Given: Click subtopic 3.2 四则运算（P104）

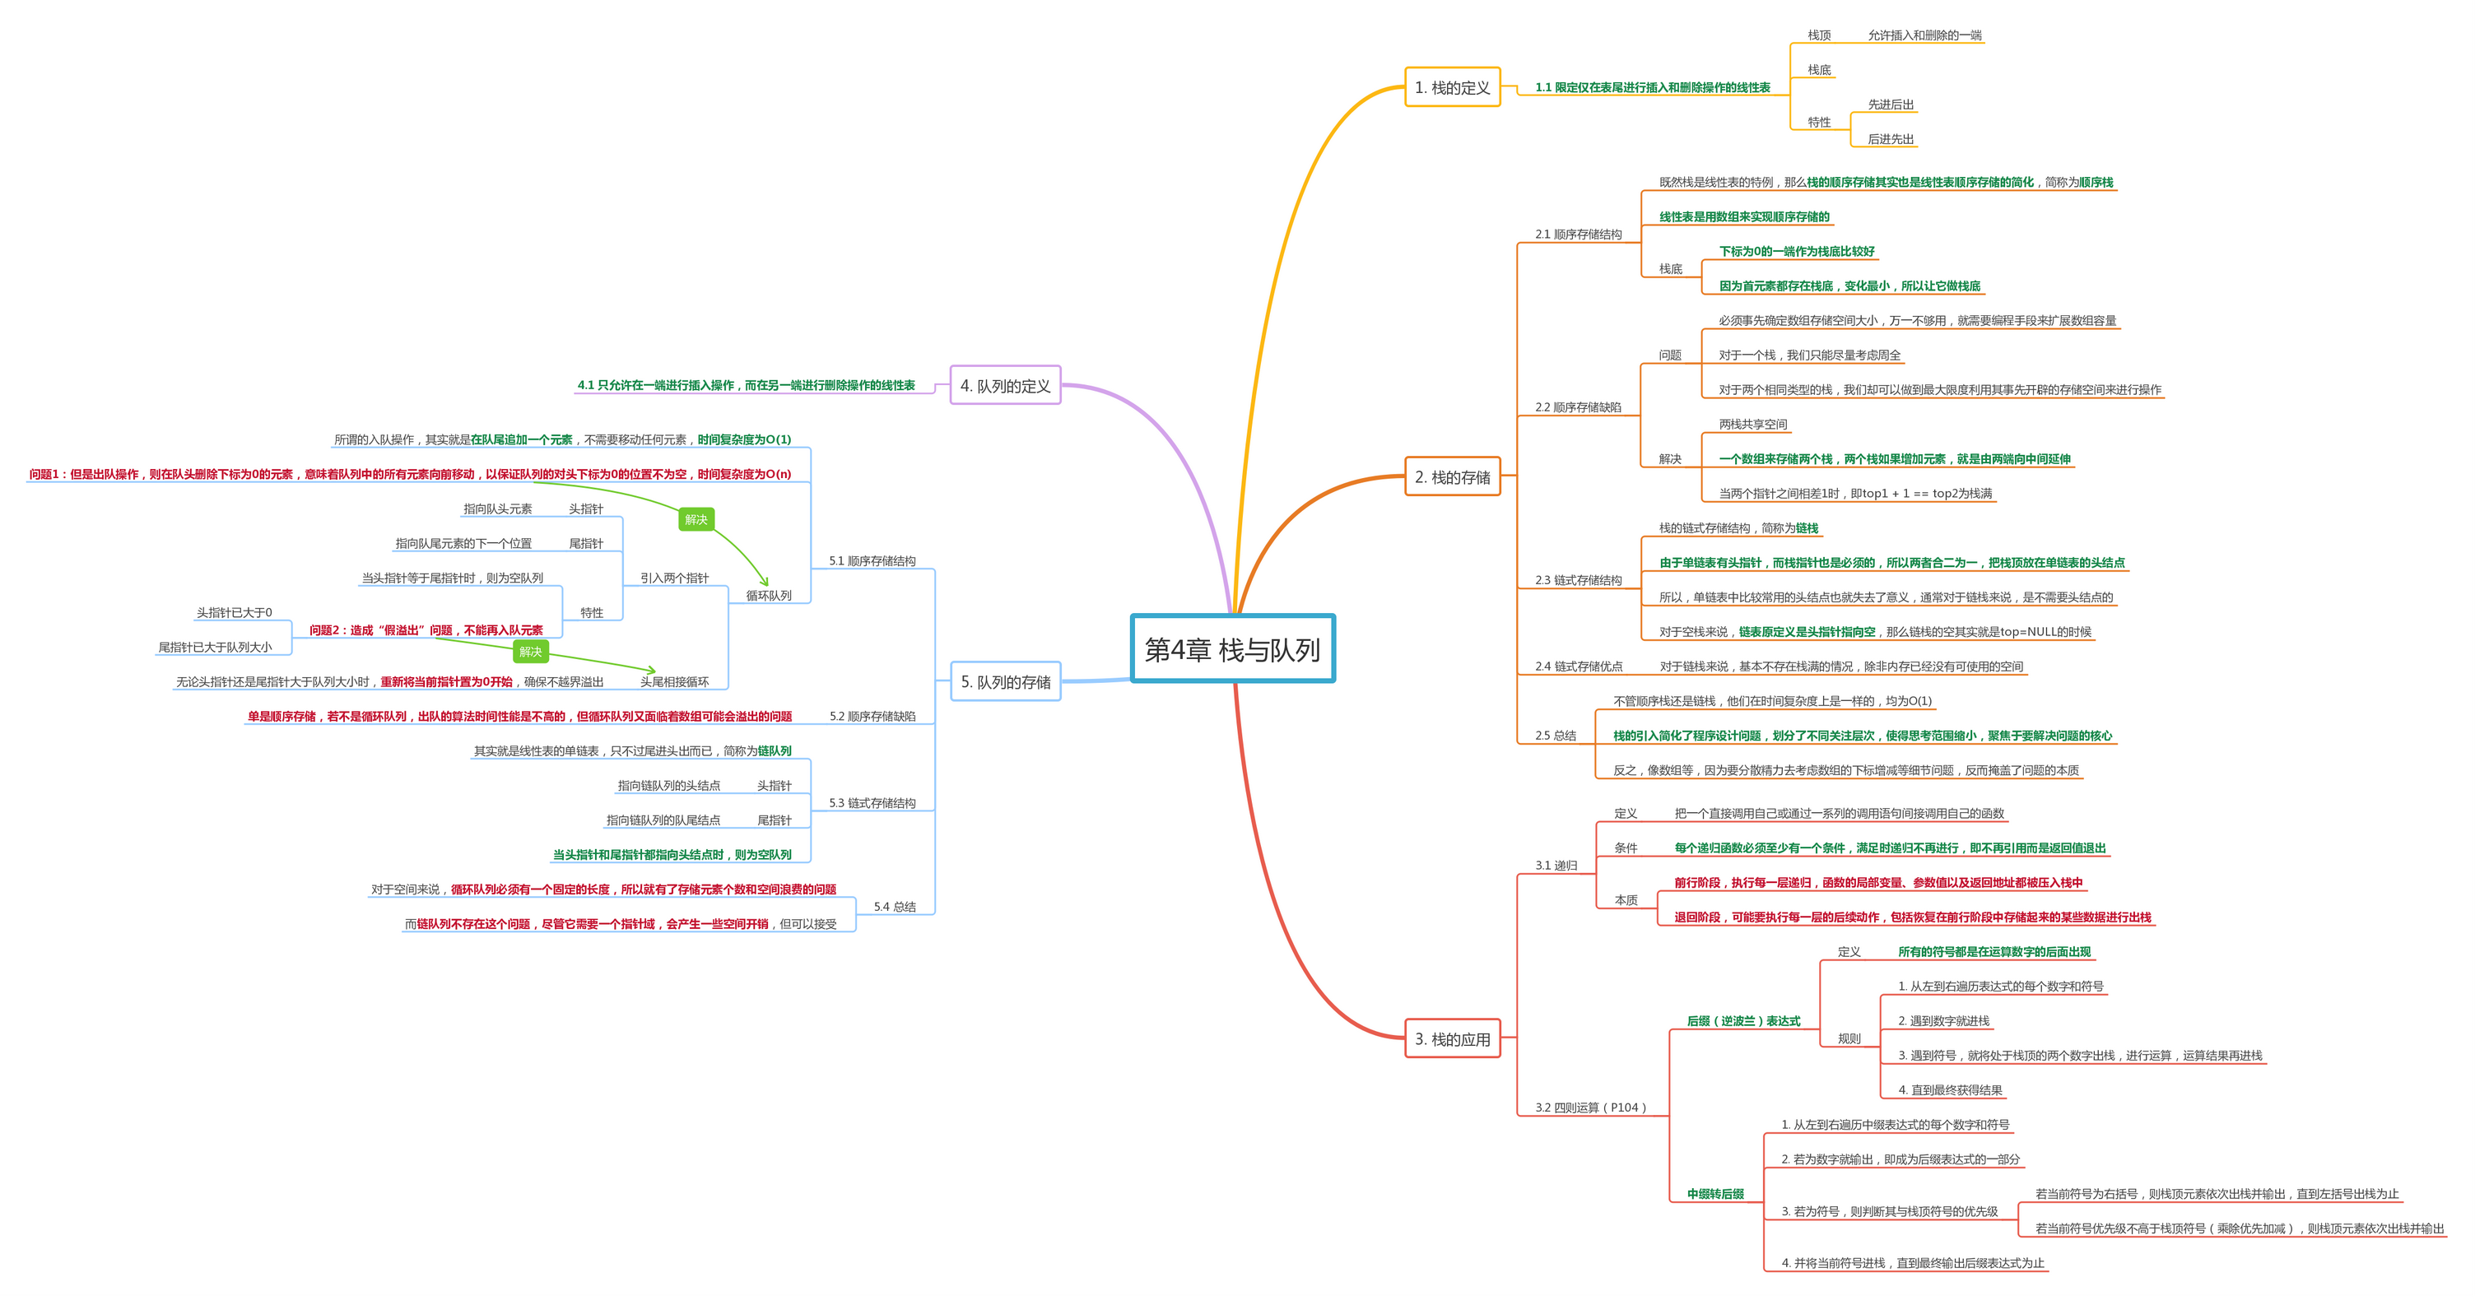Looking at the screenshot, I should [1590, 1108].
